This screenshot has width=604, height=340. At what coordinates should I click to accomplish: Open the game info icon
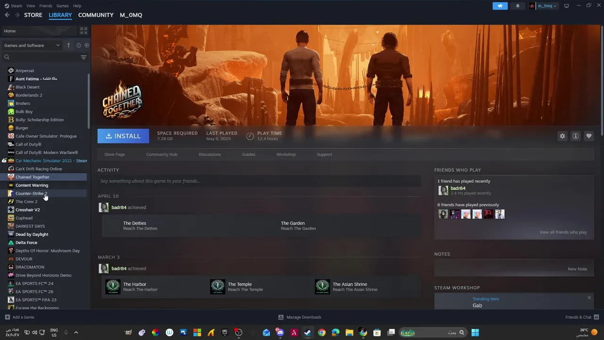pyautogui.click(x=576, y=136)
